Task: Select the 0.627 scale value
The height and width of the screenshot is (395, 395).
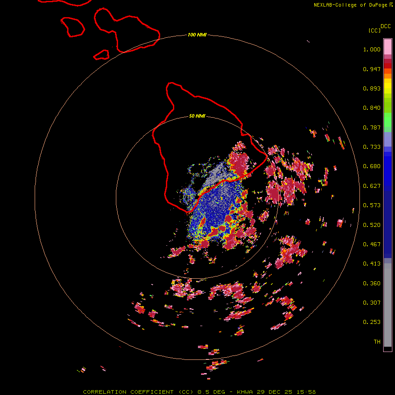Action: [x=372, y=186]
